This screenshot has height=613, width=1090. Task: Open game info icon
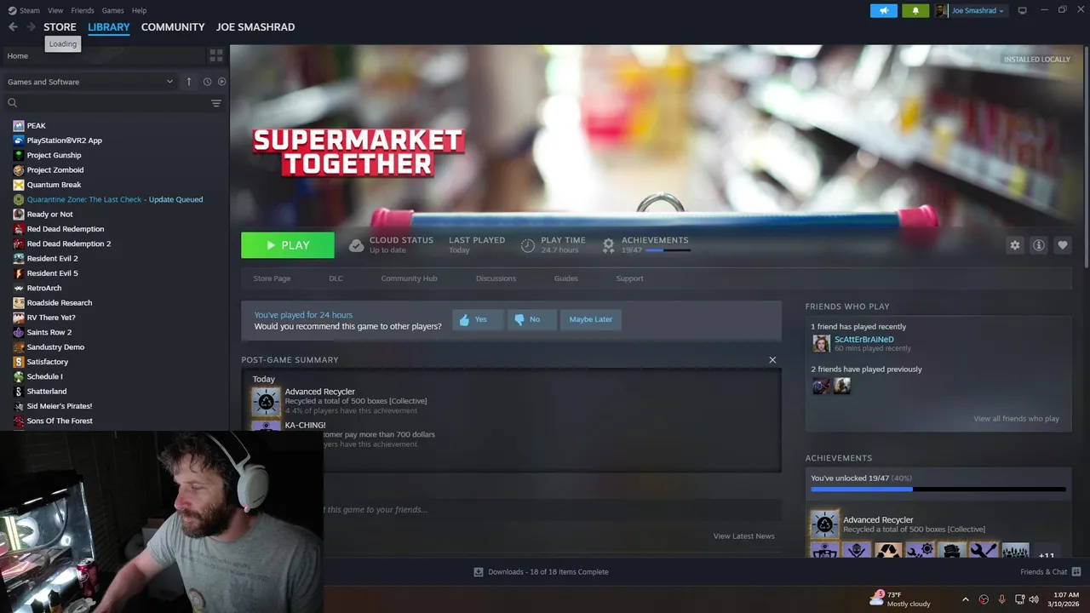pos(1038,245)
